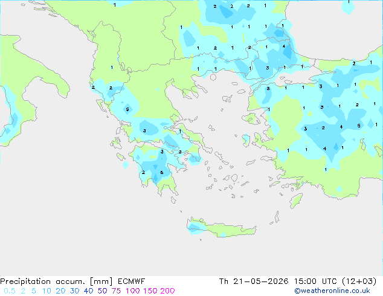
Task: Click the 2 mm legend value
Action: click(23, 291)
